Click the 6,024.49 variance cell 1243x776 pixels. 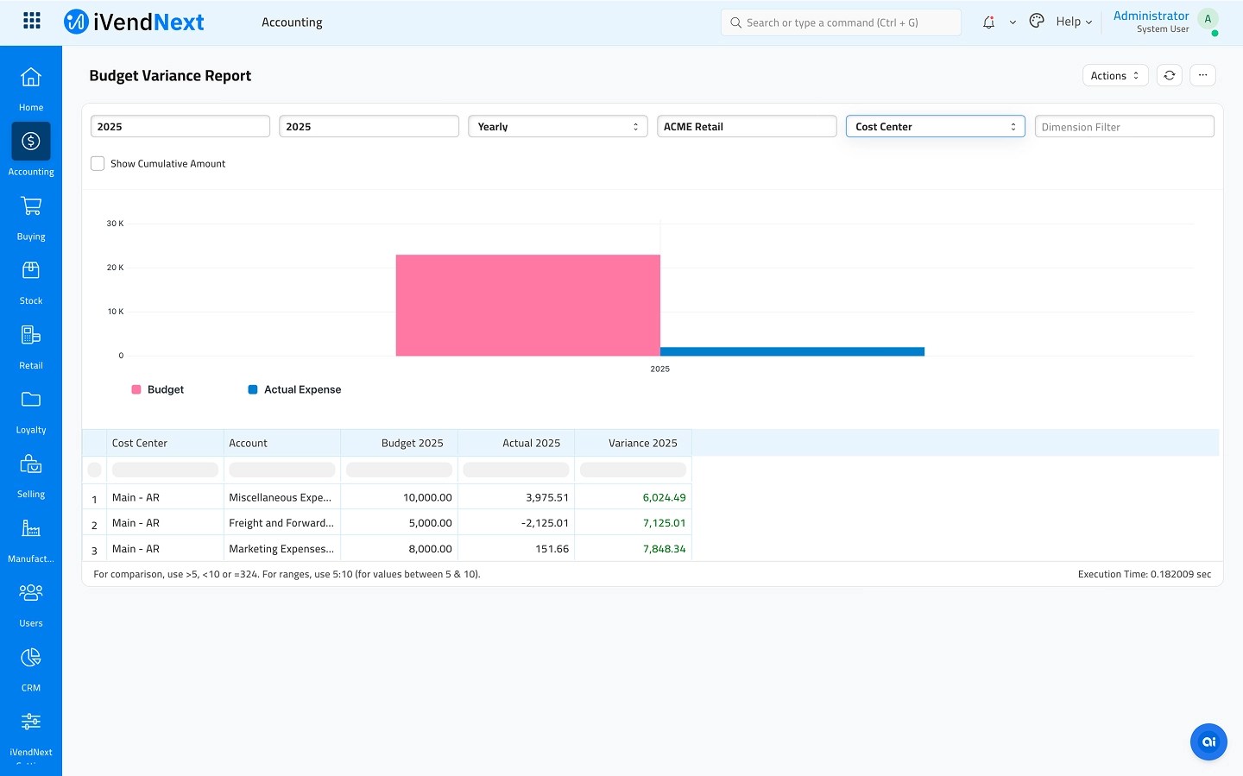point(633,497)
